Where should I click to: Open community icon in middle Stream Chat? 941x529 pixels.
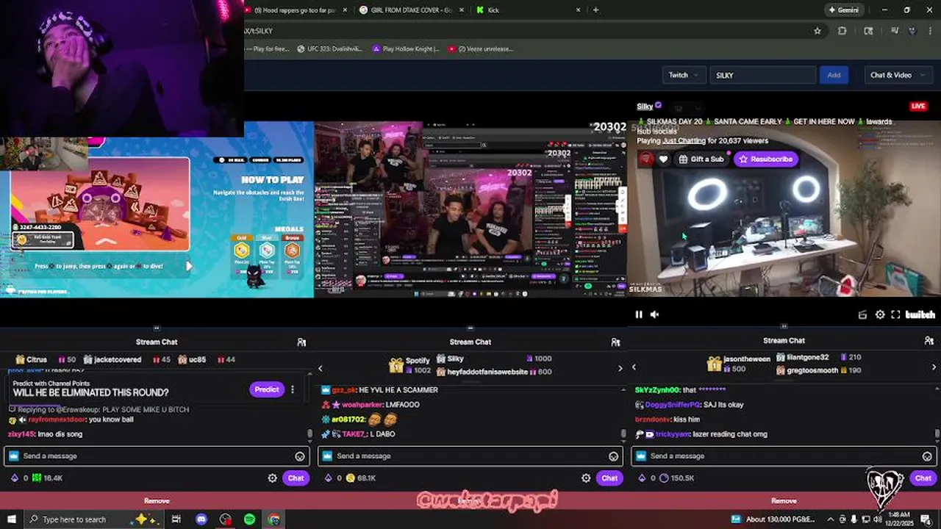[x=615, y=342]
